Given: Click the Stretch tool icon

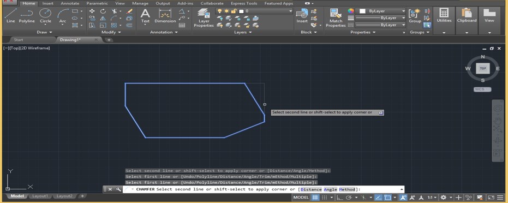Looking at the screenshot, I should pos(92,25).
